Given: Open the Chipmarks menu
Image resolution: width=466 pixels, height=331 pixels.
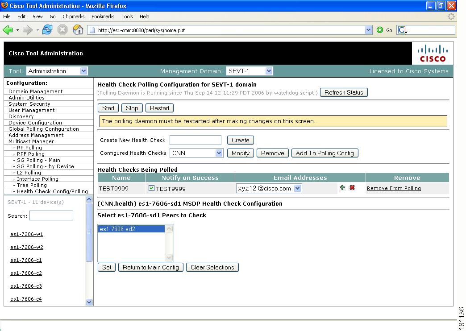Looking at the screenshot, I should 73,17.
